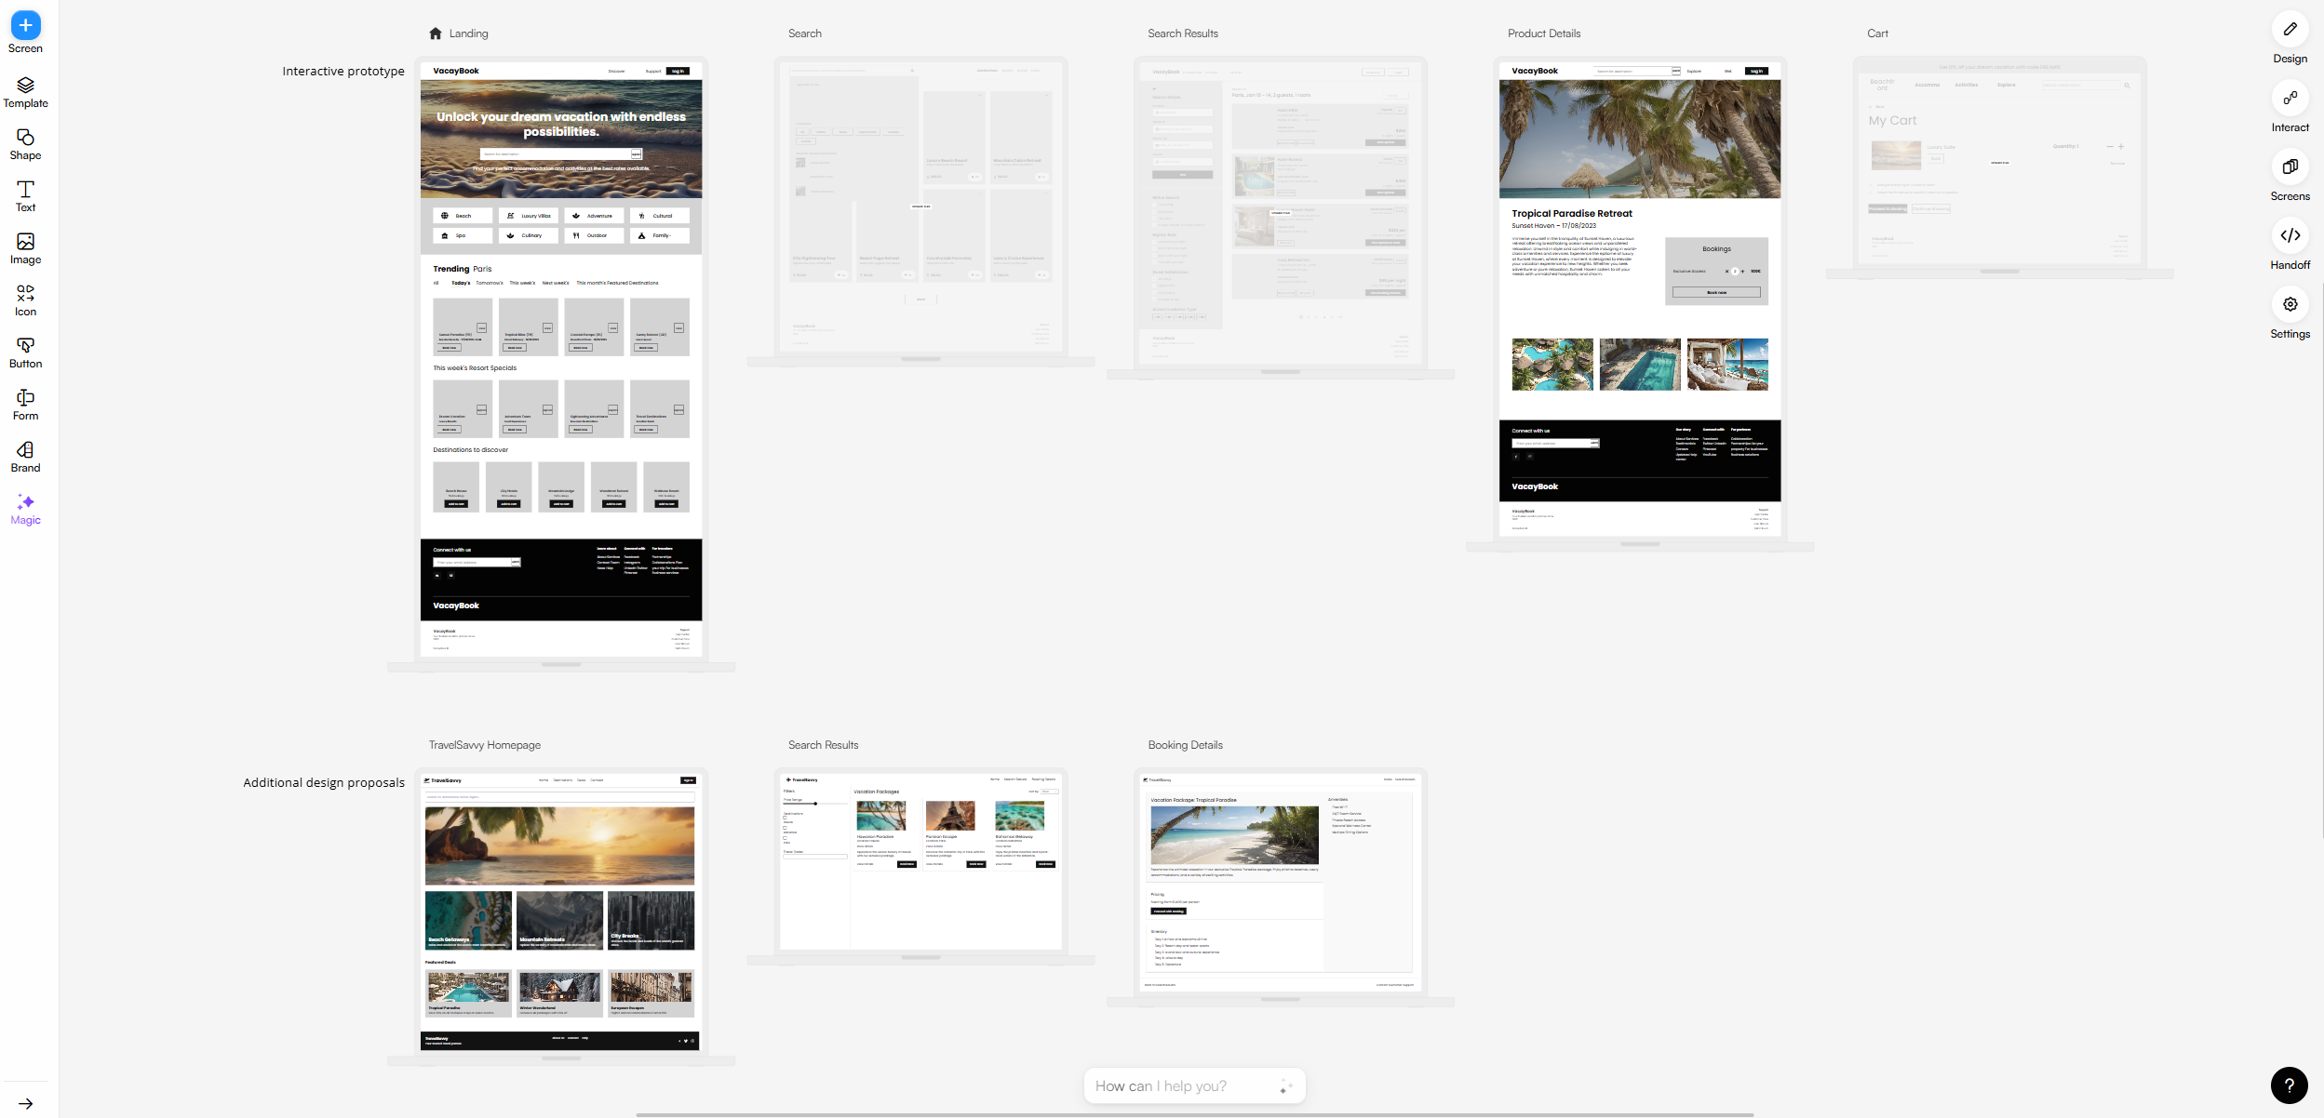Open the Brand panel
Screen dimensions: 2324x1118
(x=25, y=457)
